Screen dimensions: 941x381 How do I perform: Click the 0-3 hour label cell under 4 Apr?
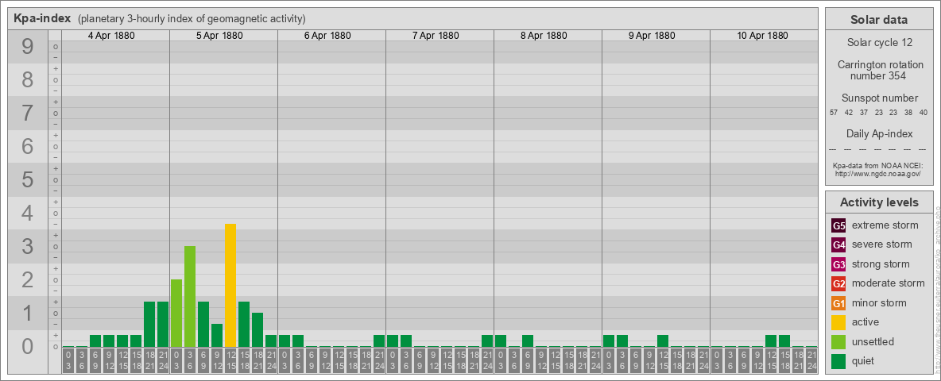click(x=68, y=361)
